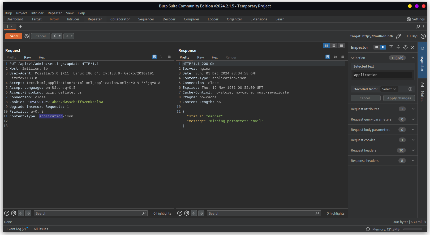Expand Response headers section
The width and height of the screenshot is (430, 235).
pyautogui.click(x=413, y=161)
